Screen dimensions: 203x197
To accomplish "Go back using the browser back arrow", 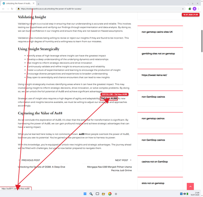I will coord(3,9).
